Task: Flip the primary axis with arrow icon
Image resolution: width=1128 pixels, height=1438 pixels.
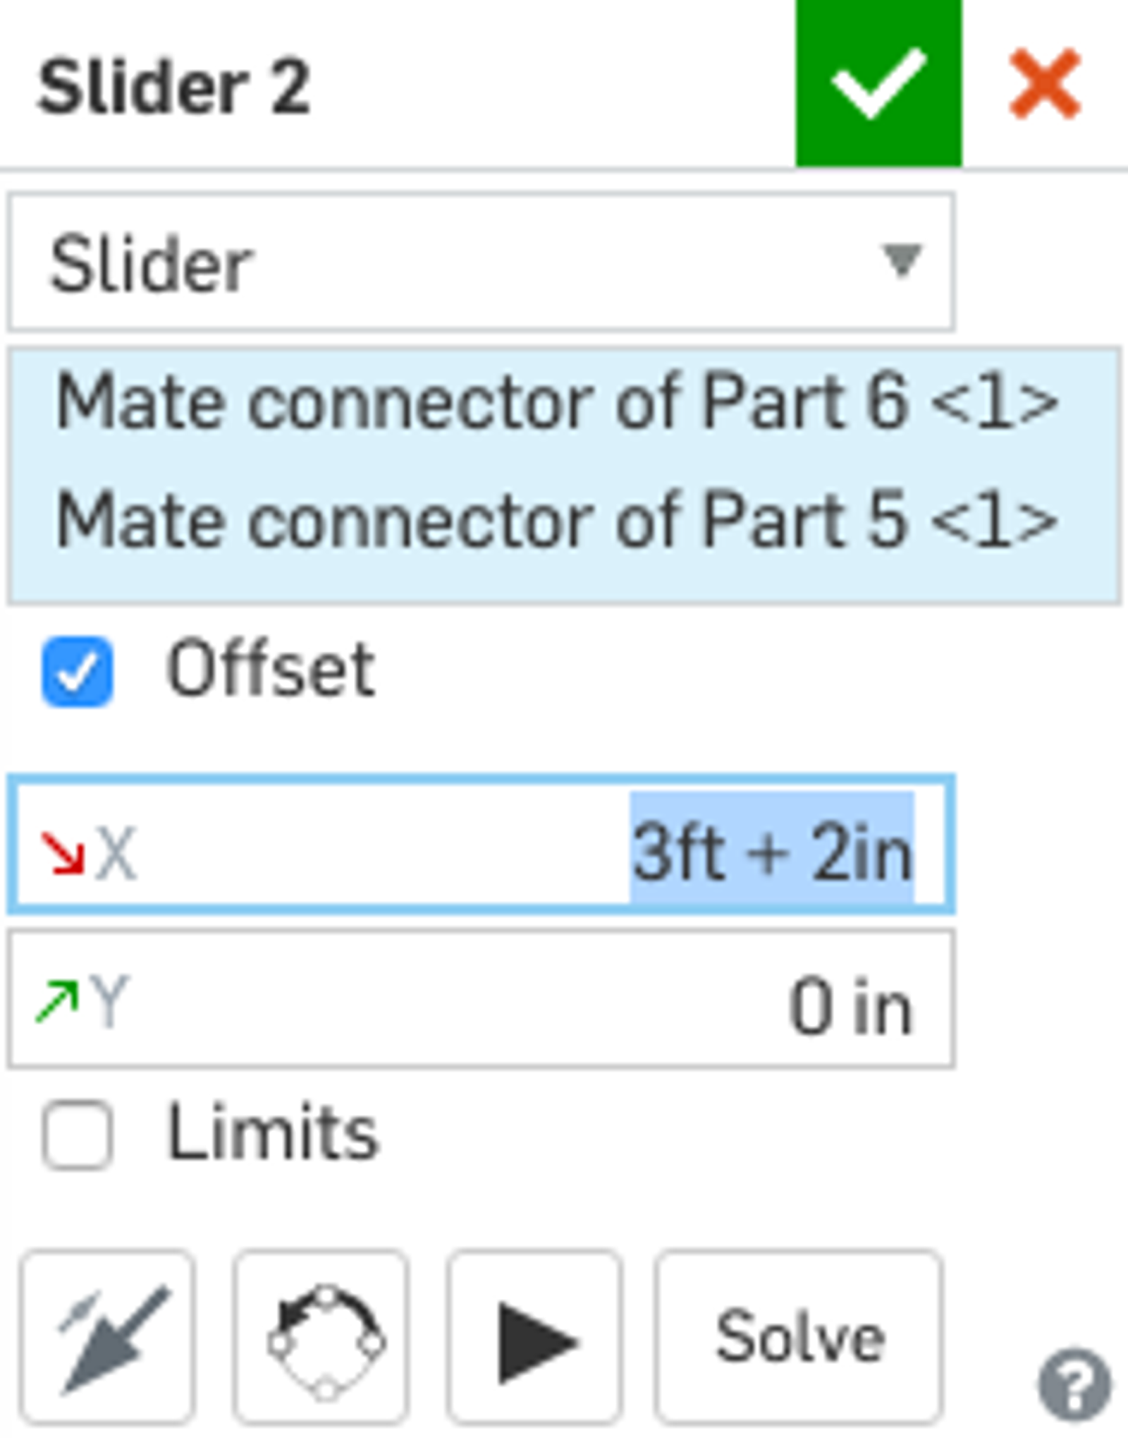Action: 109,1339
